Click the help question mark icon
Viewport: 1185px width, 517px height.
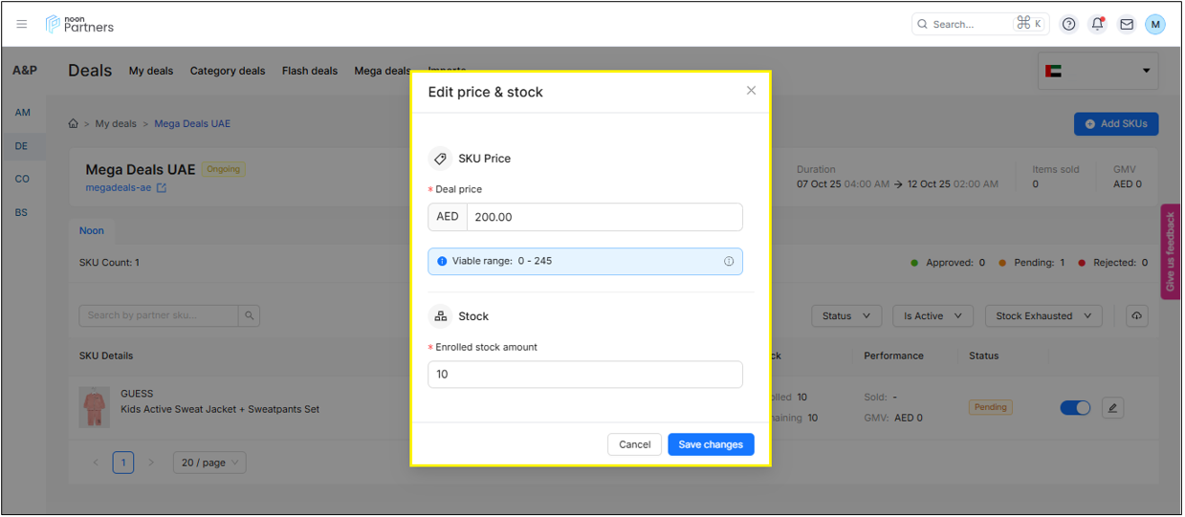click(x=1069, y=24)
